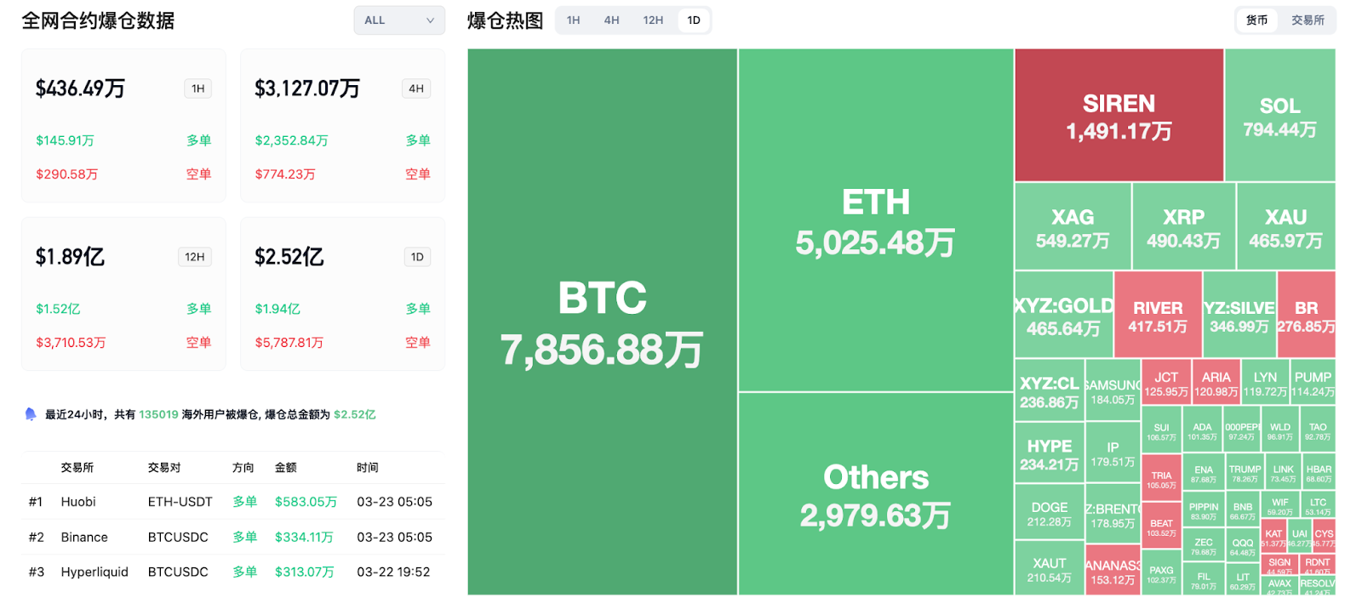Click the bell icon beside 最近24小时

[31, 414]
